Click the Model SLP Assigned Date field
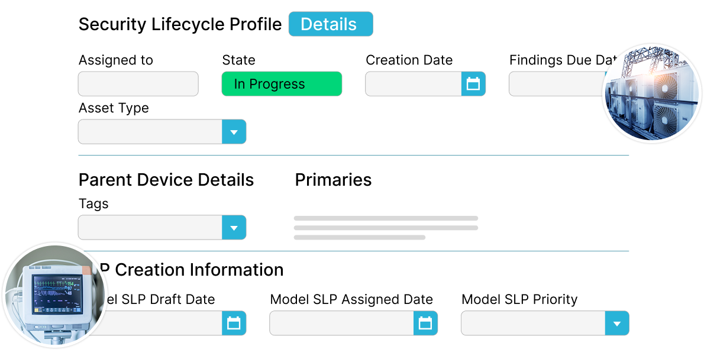This screenshot has height=359, width=704. tap(341, 324)
